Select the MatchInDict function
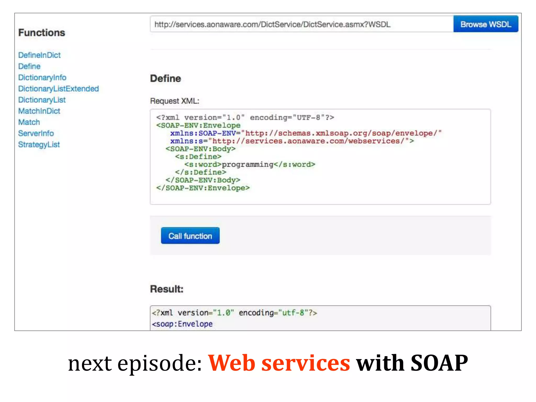Viewport: 536px width, 402px height. pos(39,111)
